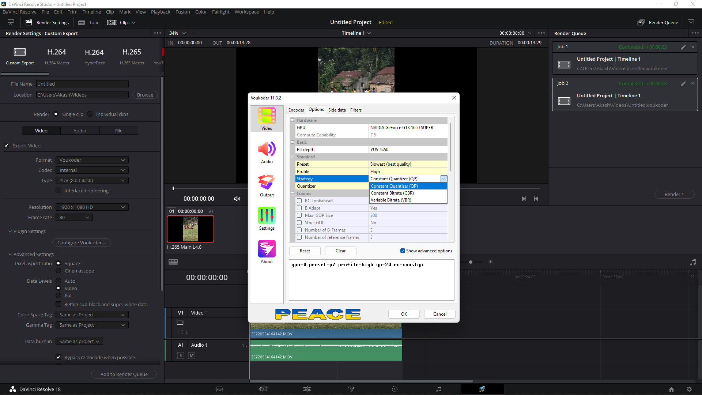Open Format dropdown showing Voukoder
702x395 pixels.
[x=92, y=160]
